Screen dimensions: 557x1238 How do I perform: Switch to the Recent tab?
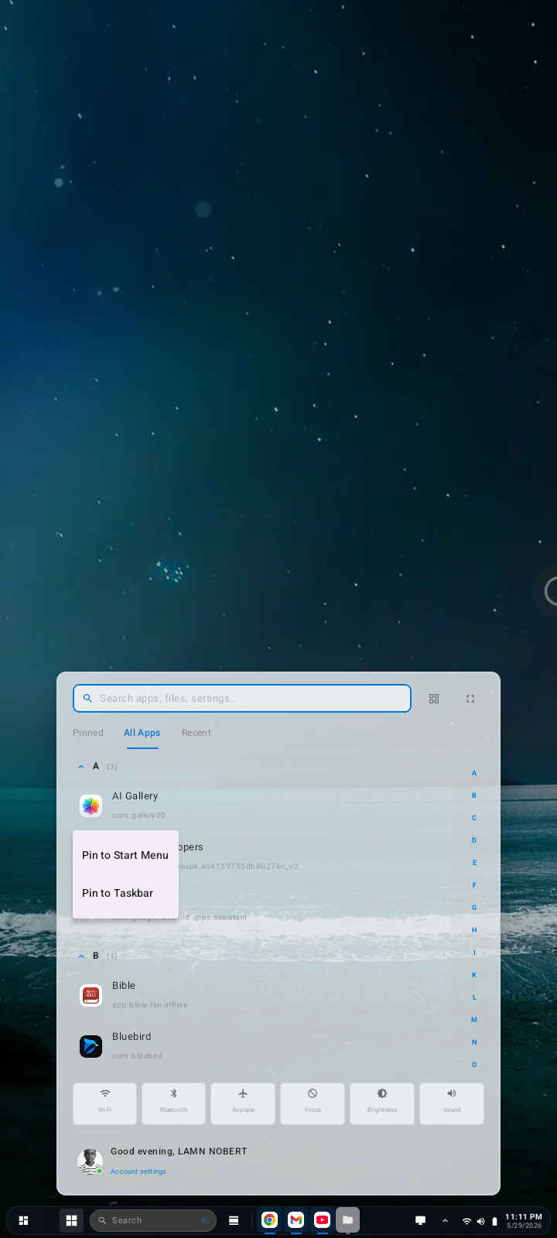point(196,733)
